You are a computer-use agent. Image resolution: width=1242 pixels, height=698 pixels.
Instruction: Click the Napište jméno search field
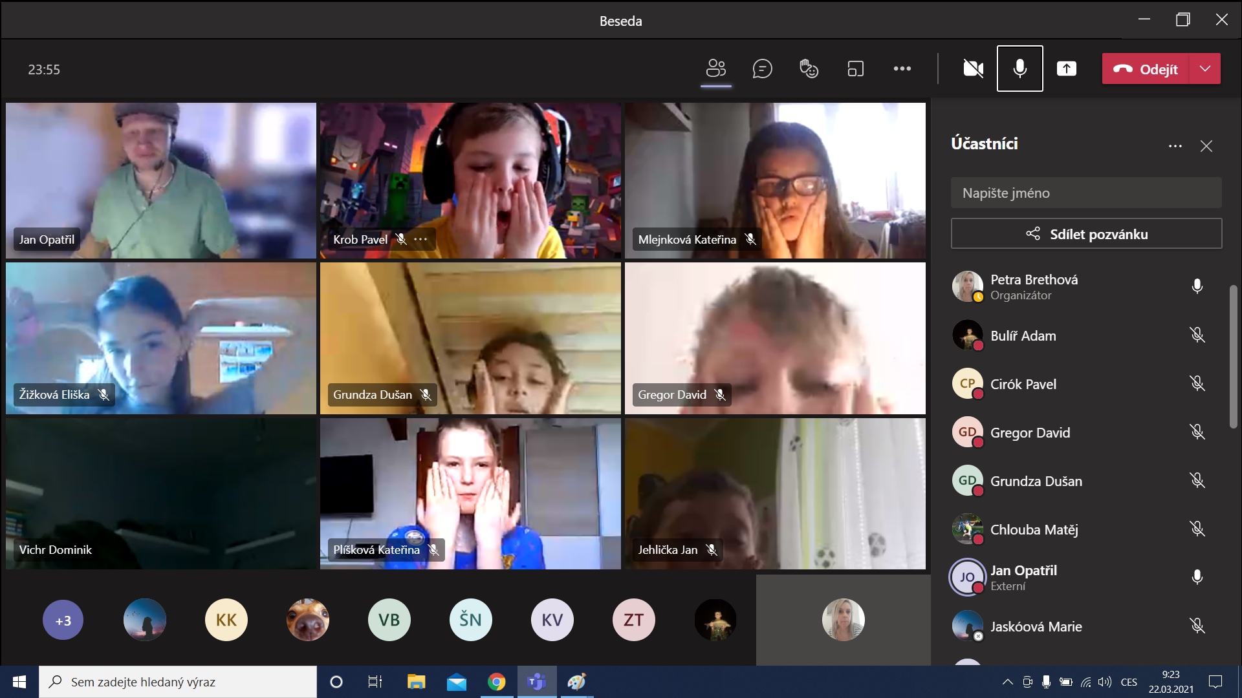coord(1086,193)
